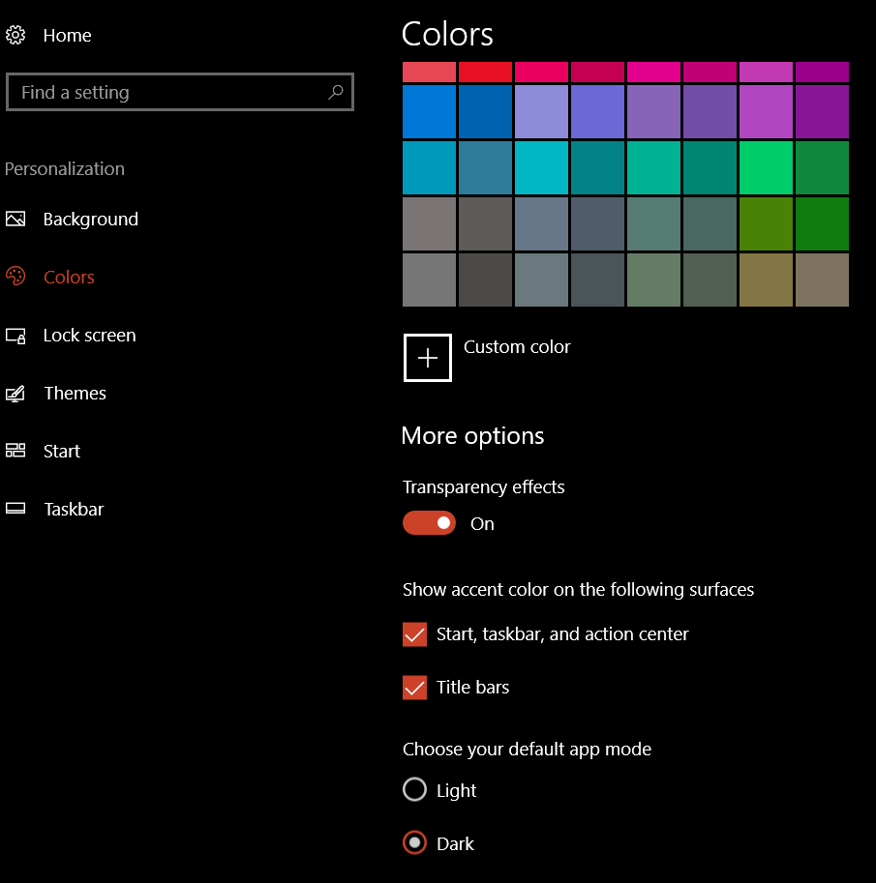Click the Find a setting search field

(180, 91)
